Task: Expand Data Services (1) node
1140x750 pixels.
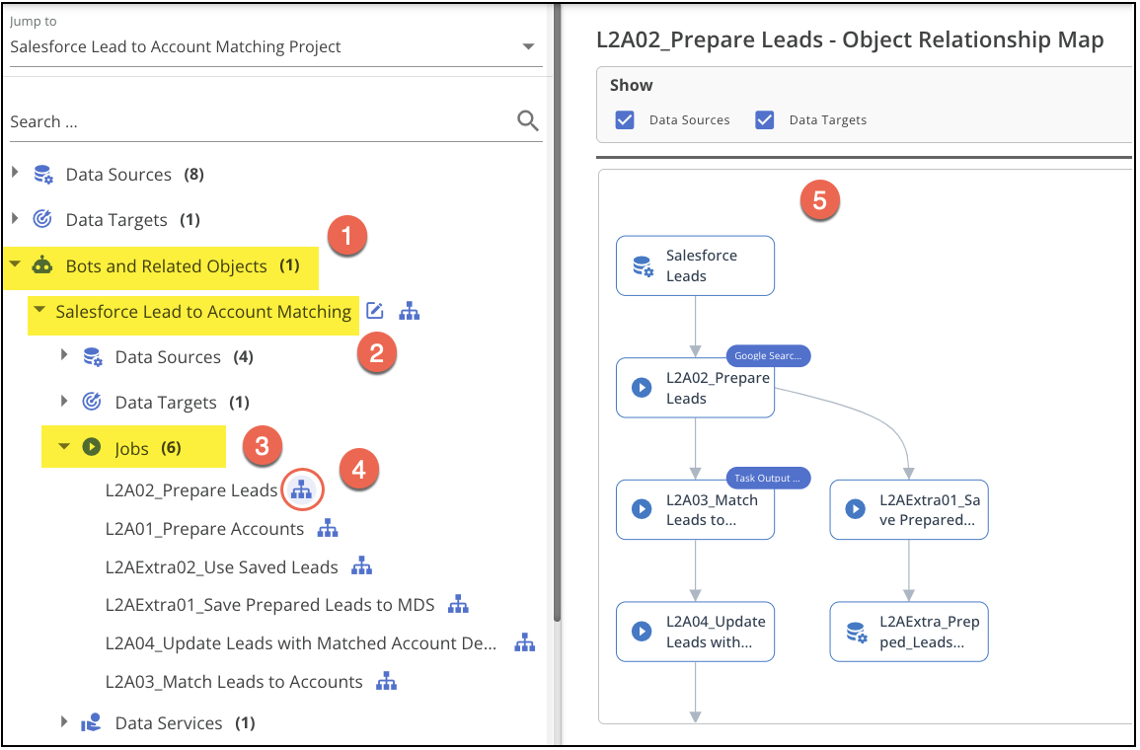Action: [65, 721]
